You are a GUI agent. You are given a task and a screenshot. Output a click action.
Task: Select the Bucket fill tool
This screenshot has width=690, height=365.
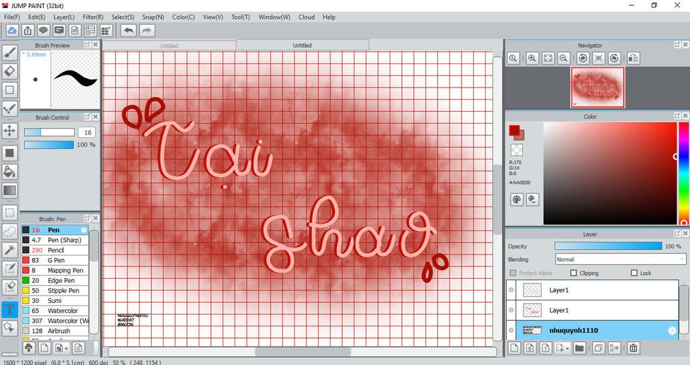click(9, 172)
